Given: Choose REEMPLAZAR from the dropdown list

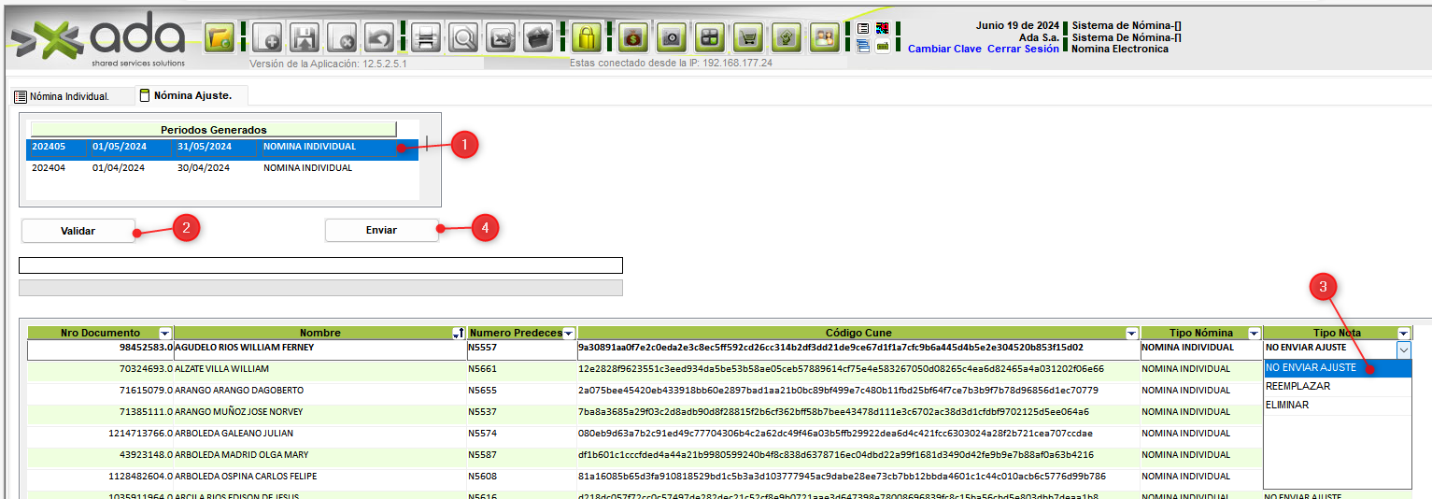Looking at the screenshot, I should point(1297,386).
